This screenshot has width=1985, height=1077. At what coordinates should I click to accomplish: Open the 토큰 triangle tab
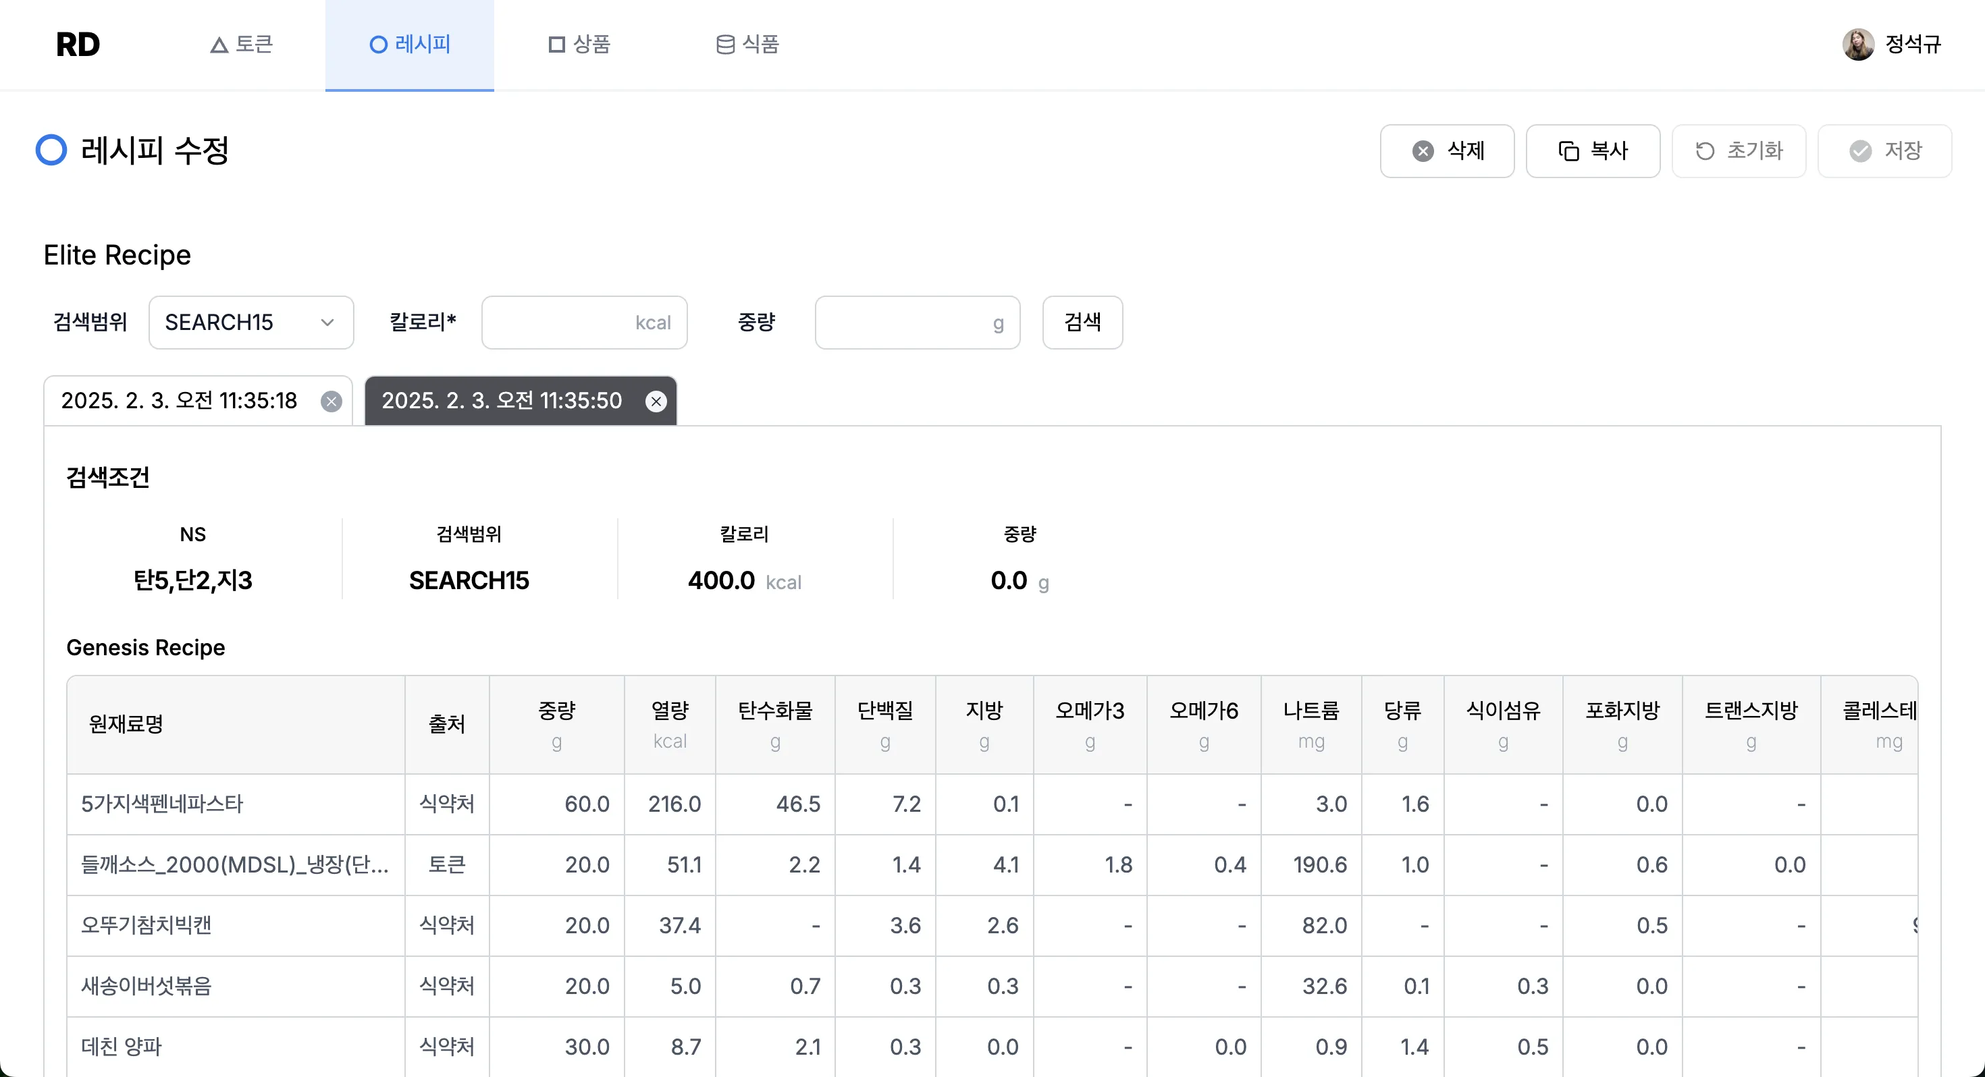pyautogui.click(x=241, y=45)
